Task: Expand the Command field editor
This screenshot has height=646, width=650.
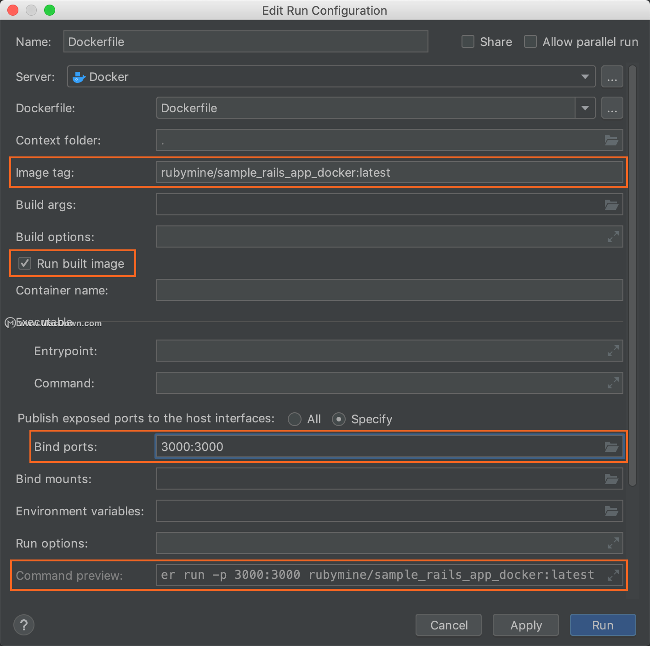Action: 613,383
